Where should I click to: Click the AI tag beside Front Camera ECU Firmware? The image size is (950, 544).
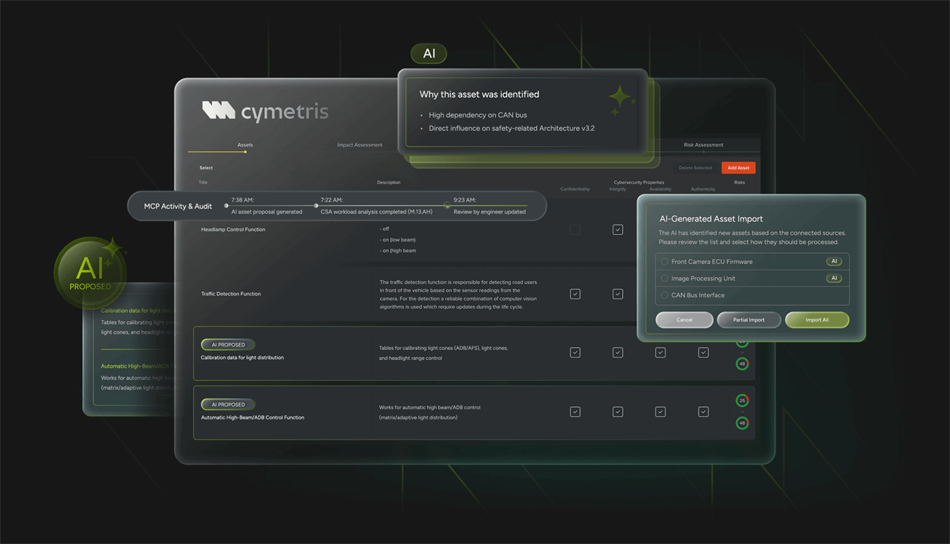click(833, 261)
